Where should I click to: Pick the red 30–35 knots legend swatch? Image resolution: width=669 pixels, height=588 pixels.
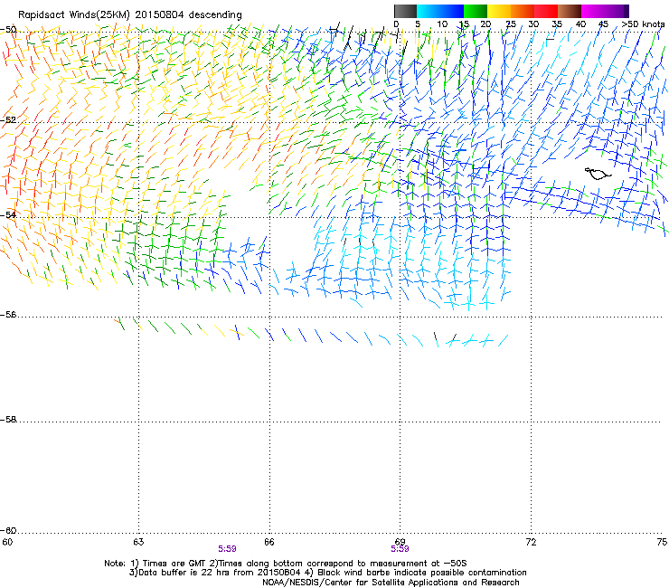[546, 11]
